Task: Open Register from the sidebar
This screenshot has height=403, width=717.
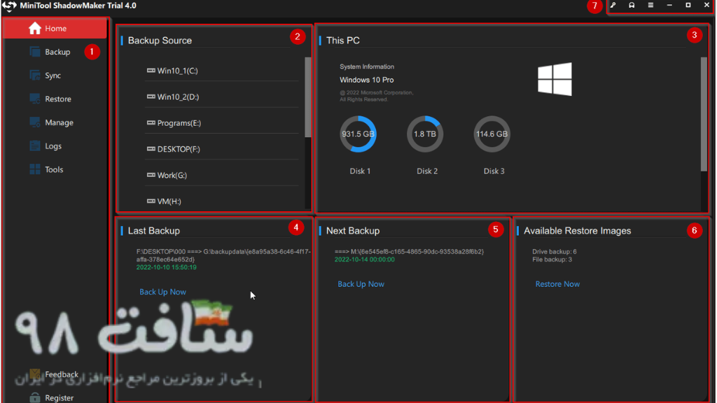Action: point(59,398)
